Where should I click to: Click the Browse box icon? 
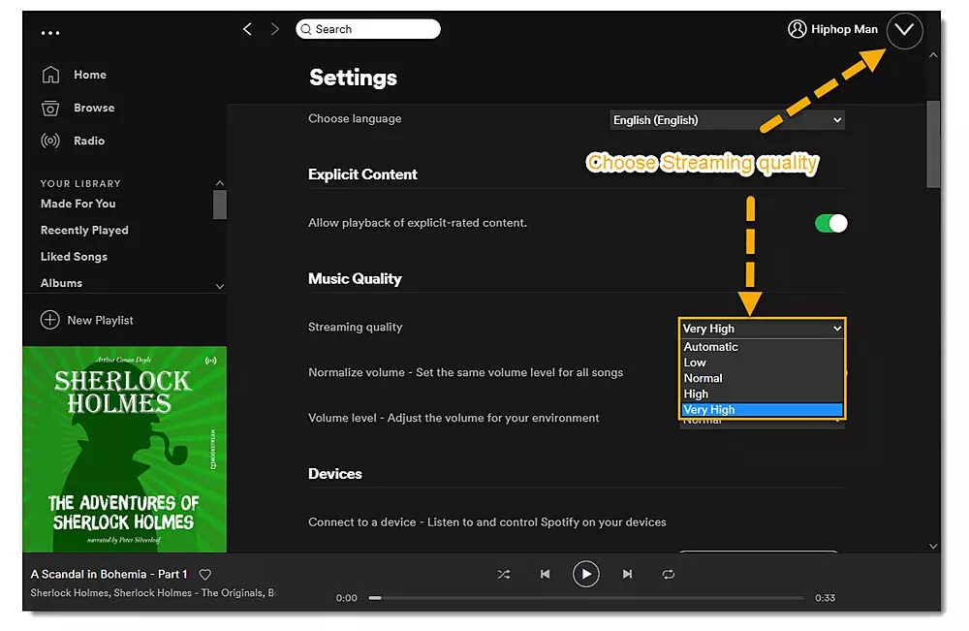click(x=50, y=109)
